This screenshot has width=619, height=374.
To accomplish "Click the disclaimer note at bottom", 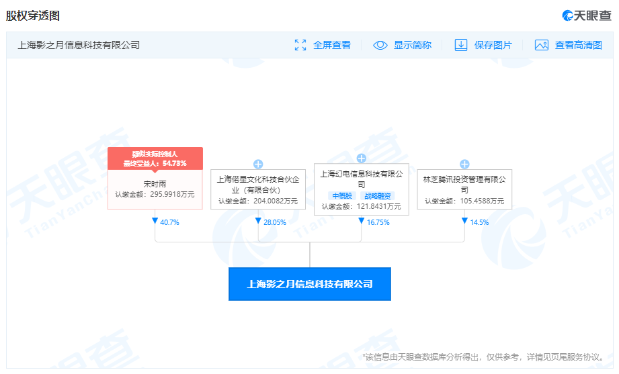I will point(485,357).
